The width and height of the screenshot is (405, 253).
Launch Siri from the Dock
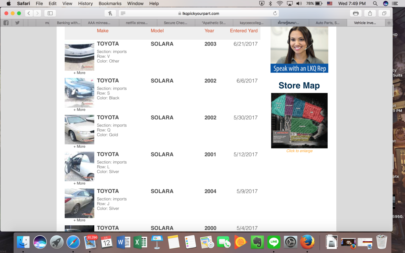[x=40, y=242]
